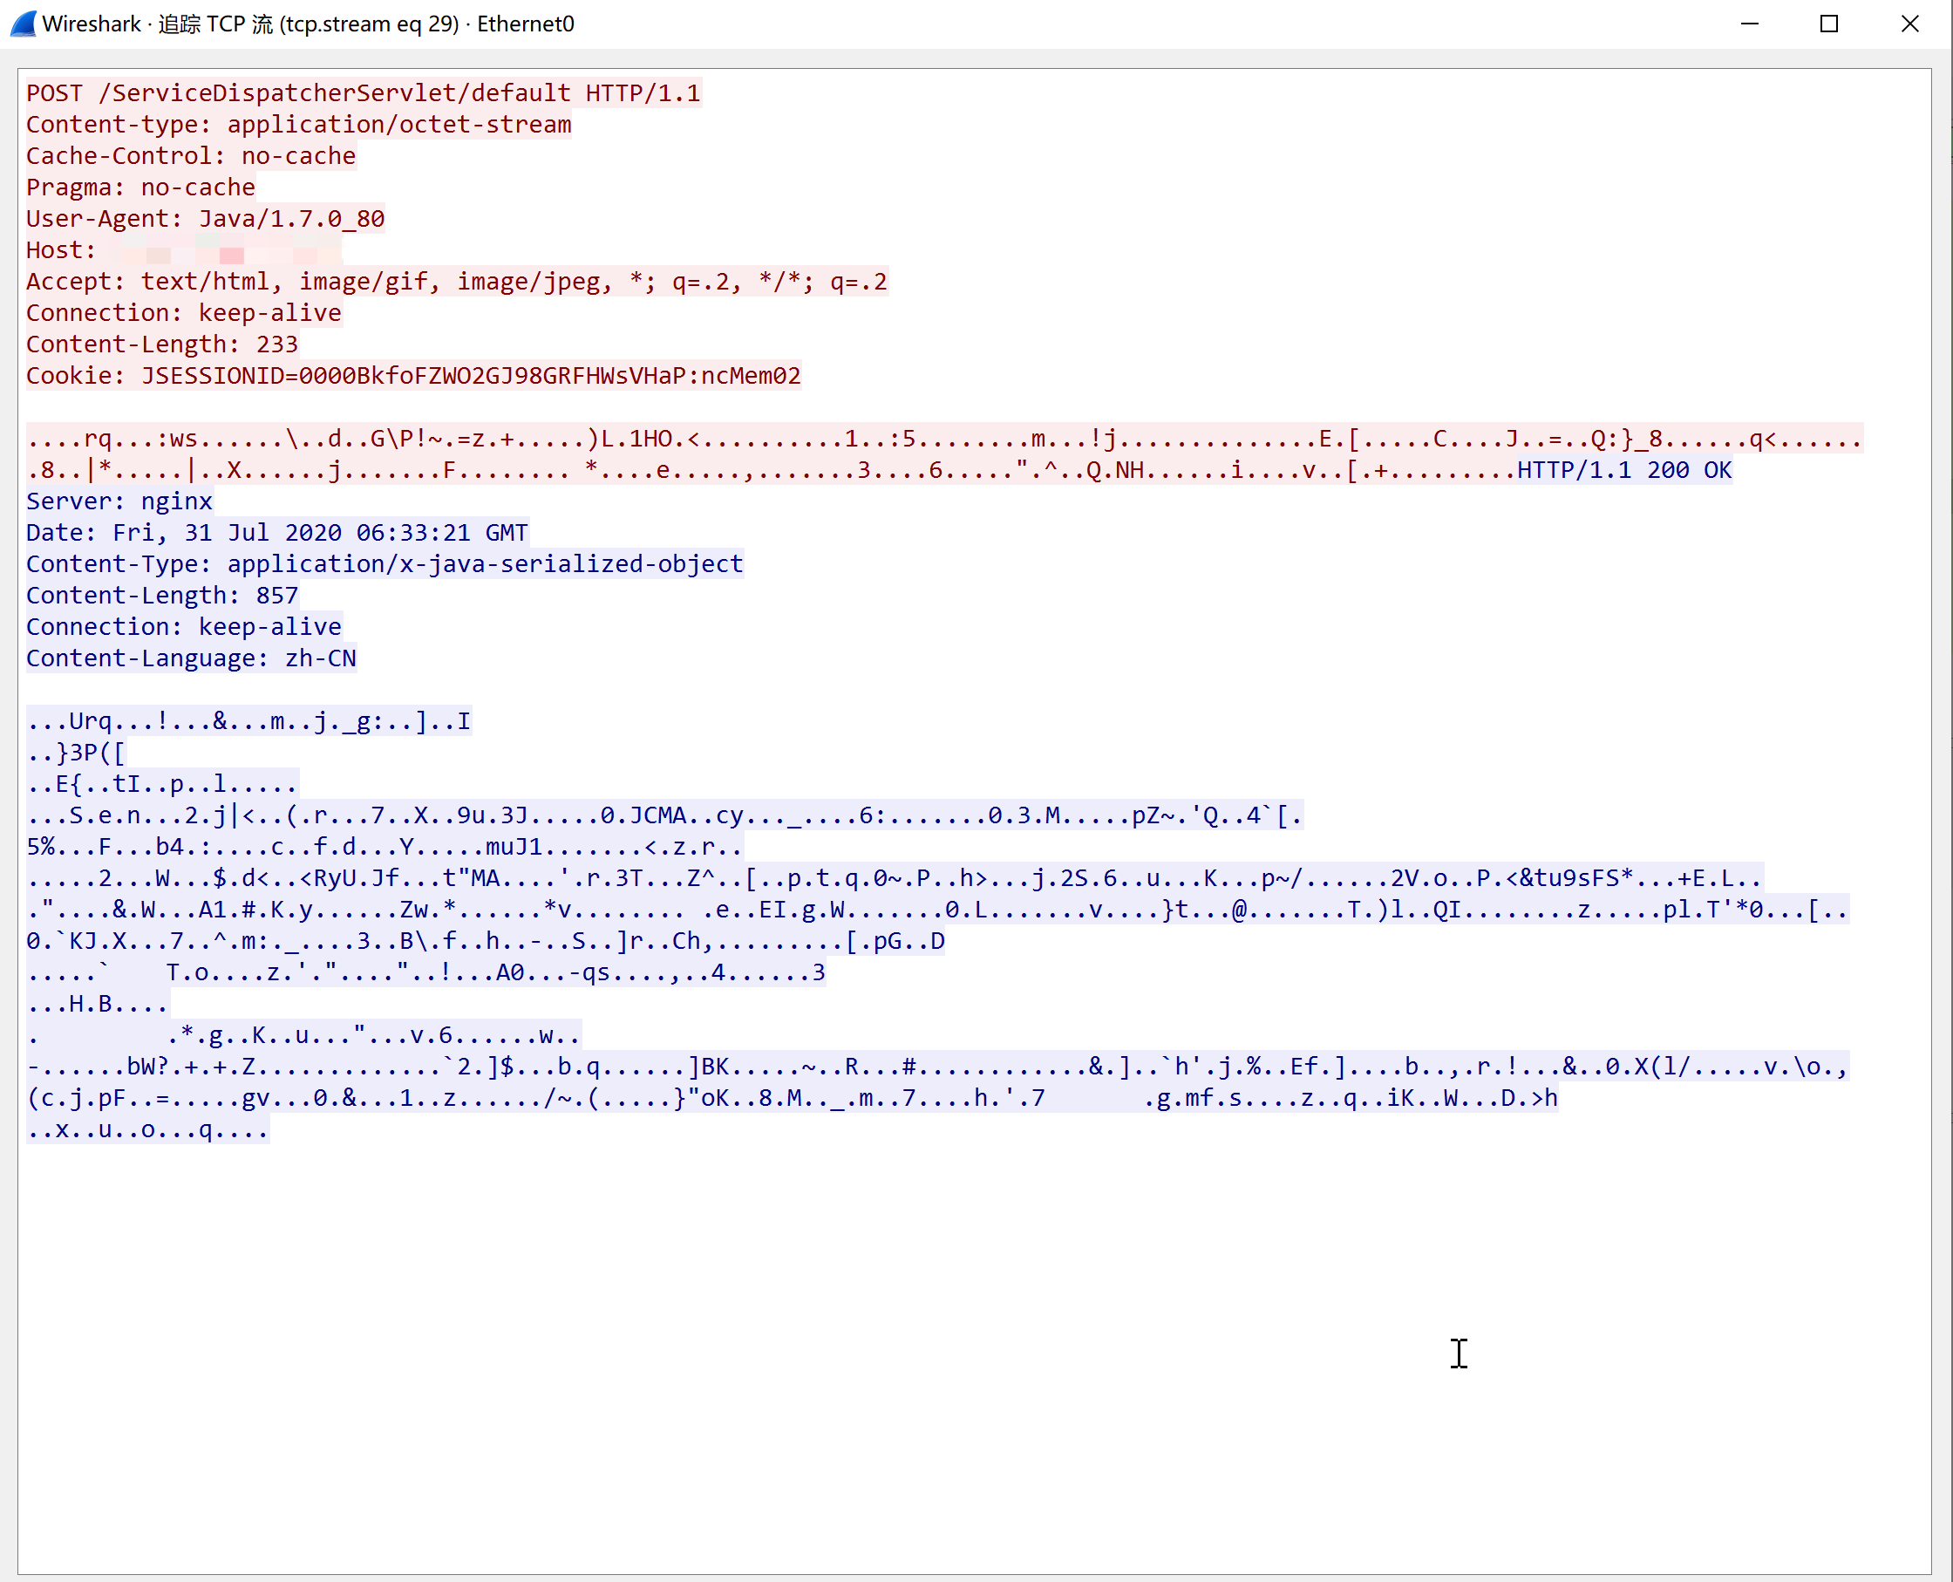Click the Cookie JSESSIONID header line
This screenshot has width=1953, height=1582.
click(x=412, y=376)
